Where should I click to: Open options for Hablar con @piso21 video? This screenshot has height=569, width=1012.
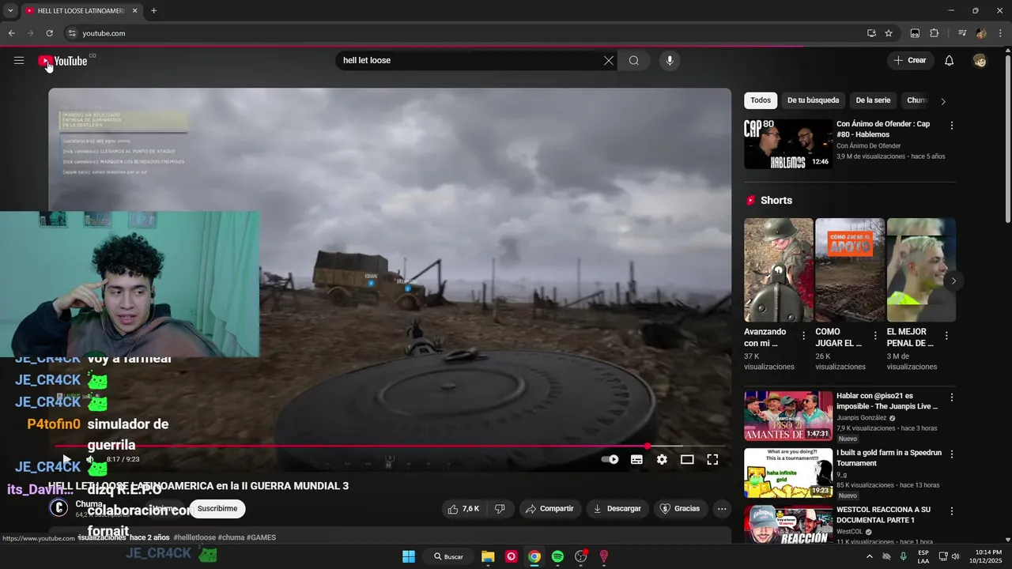click(x=952, y=398)
